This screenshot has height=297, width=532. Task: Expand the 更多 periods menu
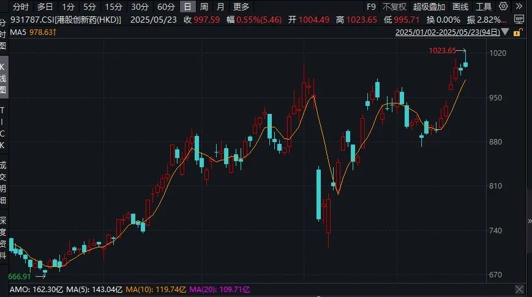241,7
